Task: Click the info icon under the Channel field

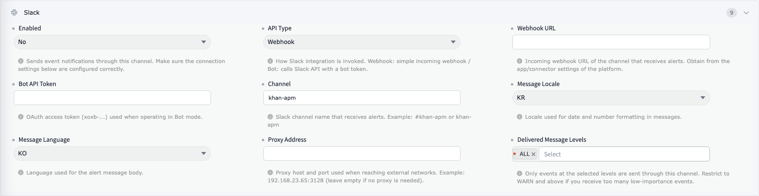Action: (271, 117)
